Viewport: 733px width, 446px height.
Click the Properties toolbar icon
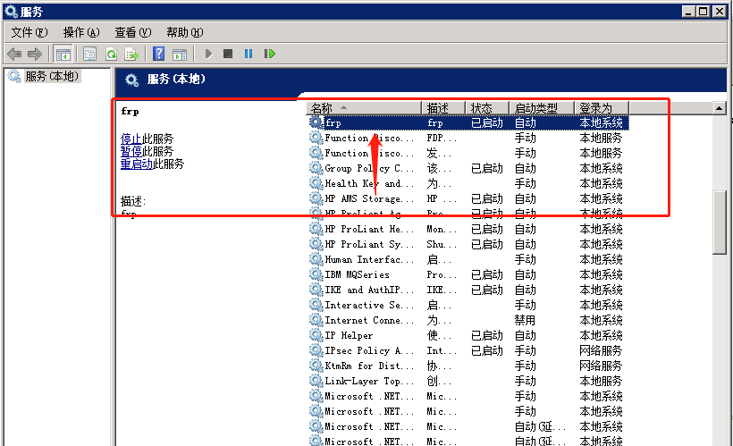(90, 54)
